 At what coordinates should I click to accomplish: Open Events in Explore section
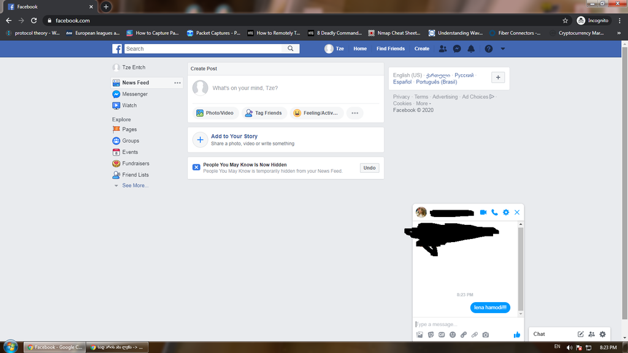(x=130, y=152)
